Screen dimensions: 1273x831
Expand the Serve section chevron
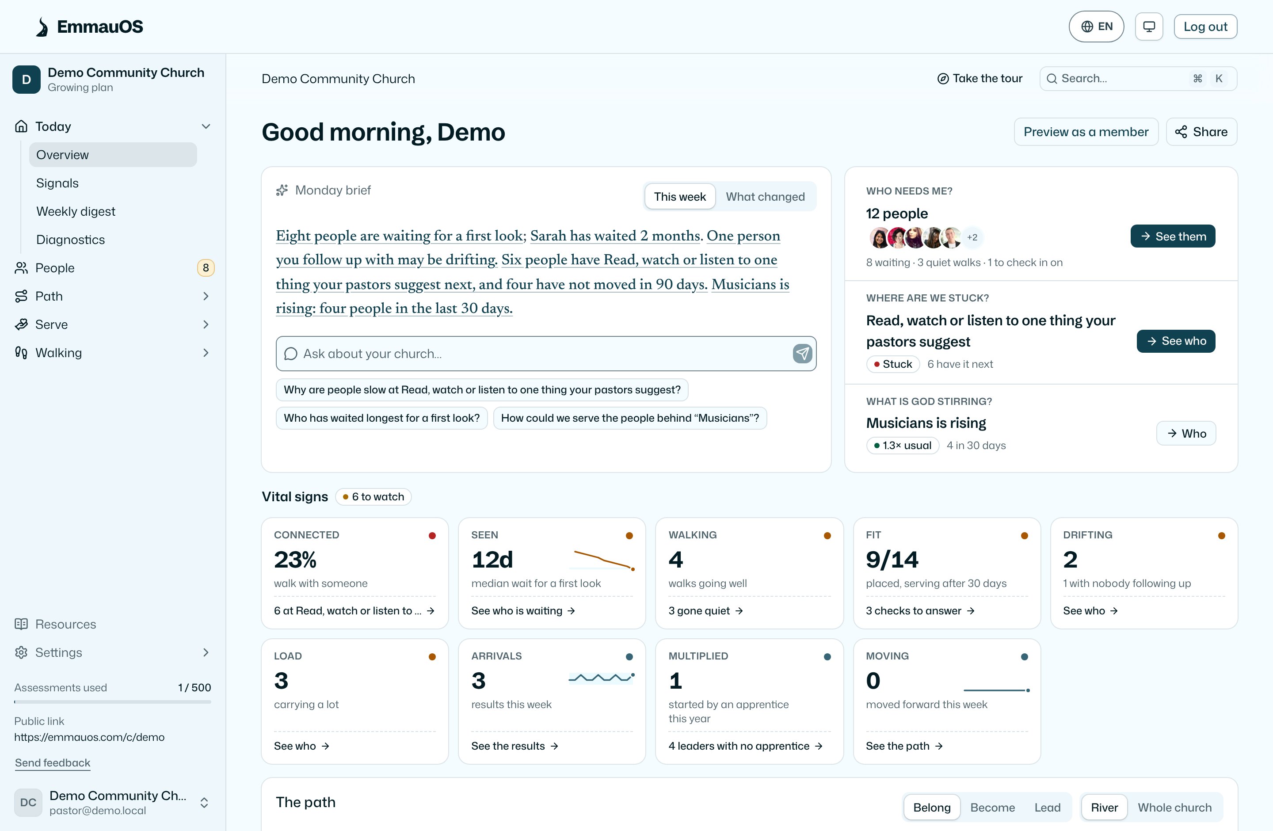click(x=206, y=324)
